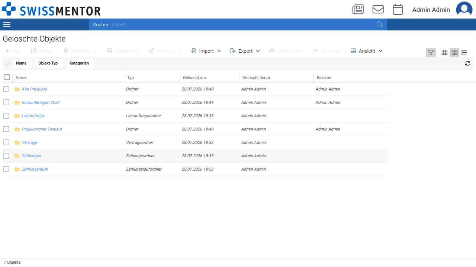Open the Lehraufträge folder link
The height and width of the screenshot is (267, 476).
(33, 116)
